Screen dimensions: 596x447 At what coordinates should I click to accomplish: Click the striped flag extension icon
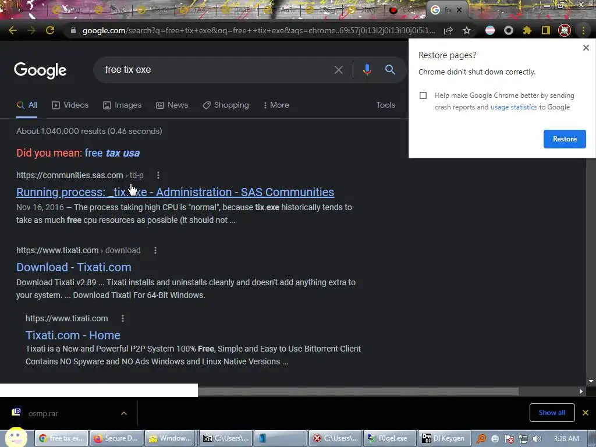point(490,30)
